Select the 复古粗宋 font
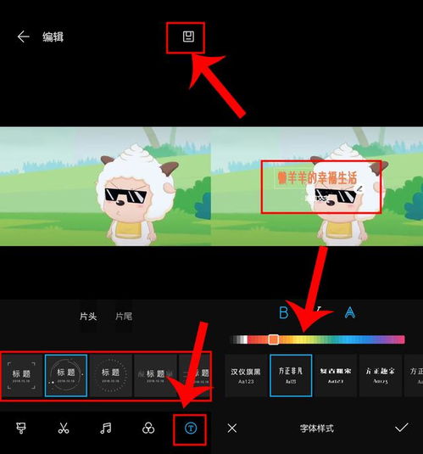The width and height of the screenshot is (423, 454). click(336, 376)
